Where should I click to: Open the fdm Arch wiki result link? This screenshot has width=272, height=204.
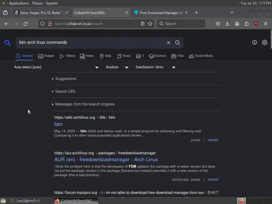pyautogui.click(x=58, y=124)
